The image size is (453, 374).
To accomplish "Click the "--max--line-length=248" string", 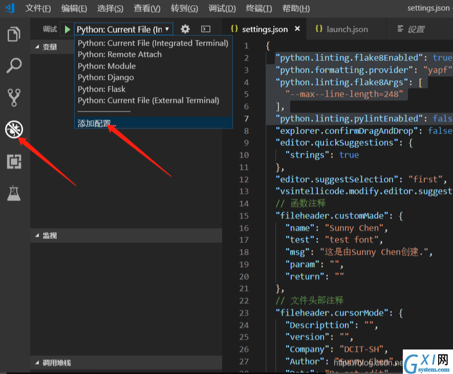I will (344, 94).
